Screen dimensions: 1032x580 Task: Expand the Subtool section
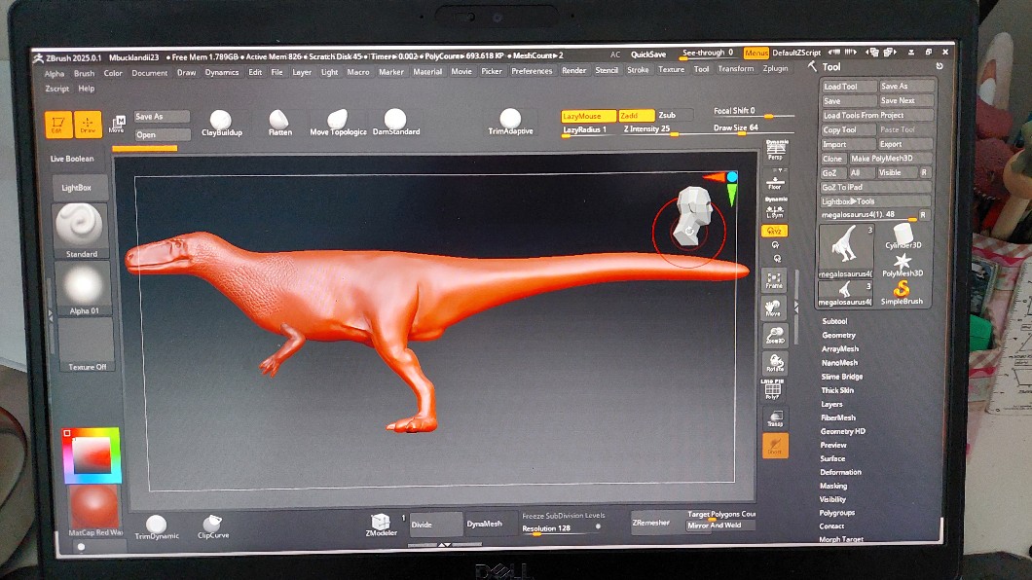point(834,321)
